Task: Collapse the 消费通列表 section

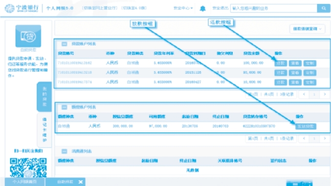Action: [x=65, y=151]
